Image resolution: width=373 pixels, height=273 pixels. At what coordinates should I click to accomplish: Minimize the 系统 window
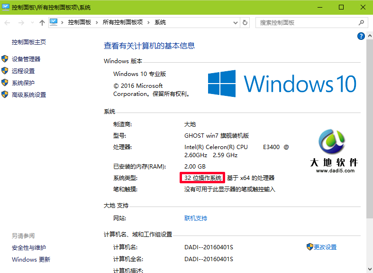tap(320, 8)
